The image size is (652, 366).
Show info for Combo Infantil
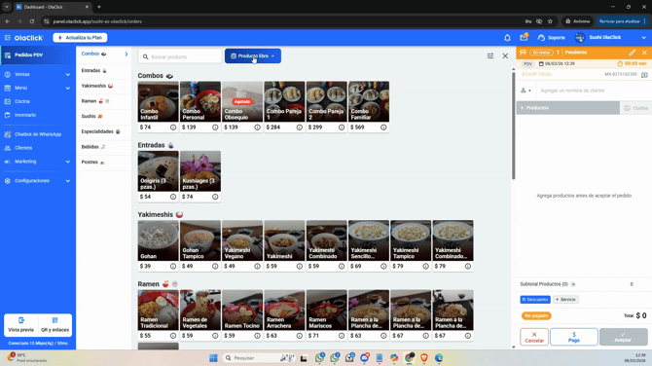(x=173, y=128)
